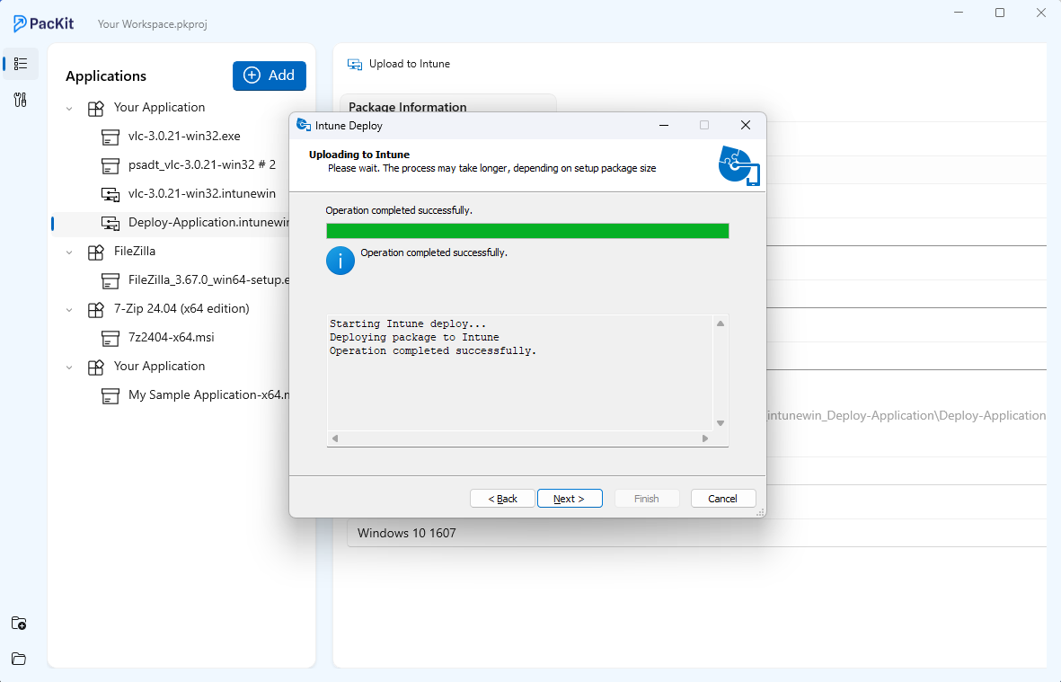Click the FileZilla application group icon
Viewport: 1061px width, 682px height.
[96, 252]
